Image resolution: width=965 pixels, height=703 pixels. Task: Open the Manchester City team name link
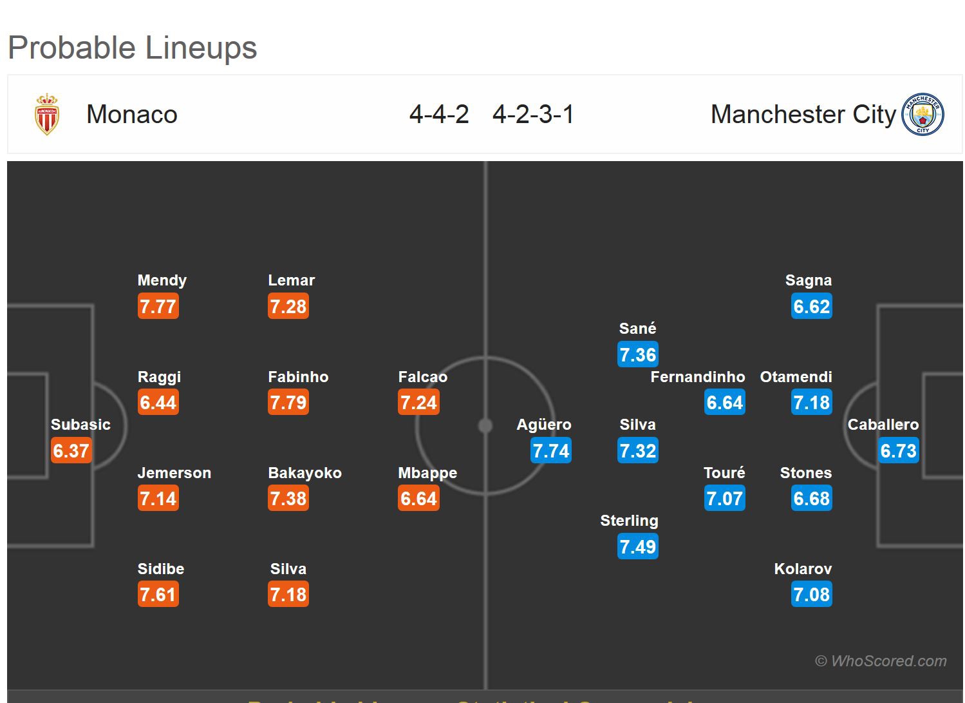click(x=803, y=115)
